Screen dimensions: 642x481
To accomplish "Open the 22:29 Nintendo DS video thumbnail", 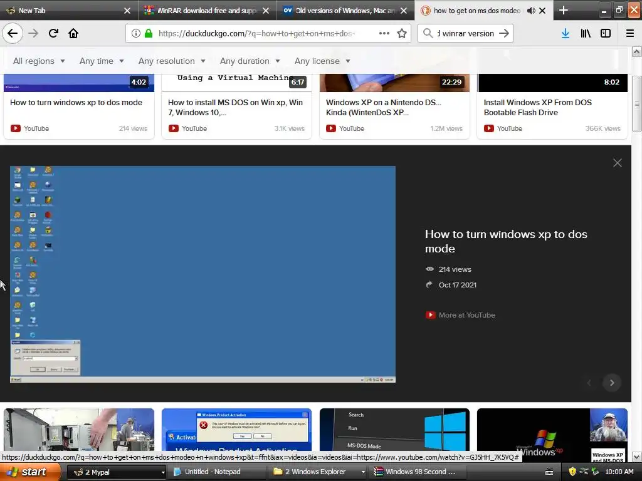I will [395, 83].
